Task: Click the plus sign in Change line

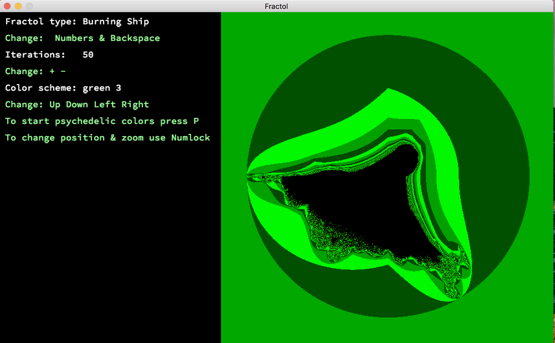Action: pos(52,71)
